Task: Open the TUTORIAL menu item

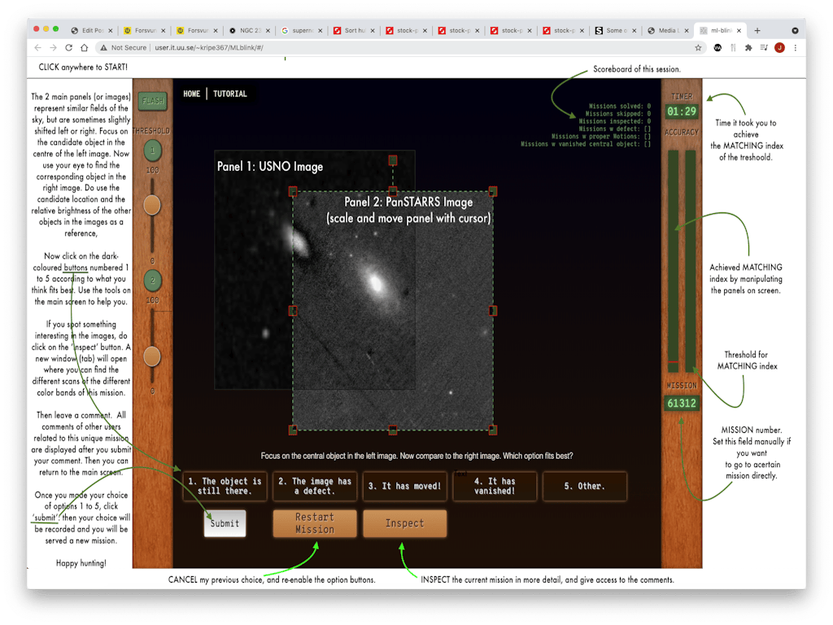Action: click(230, 94)
